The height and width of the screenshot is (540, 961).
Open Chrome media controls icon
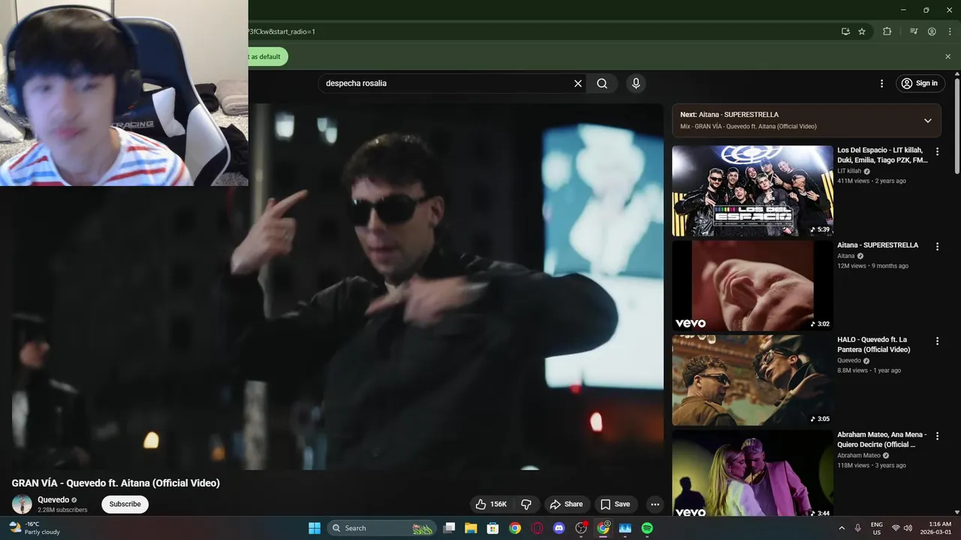[914, 31]
